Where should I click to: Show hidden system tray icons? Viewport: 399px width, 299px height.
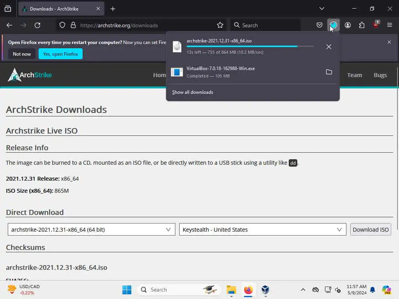point(303,290)
